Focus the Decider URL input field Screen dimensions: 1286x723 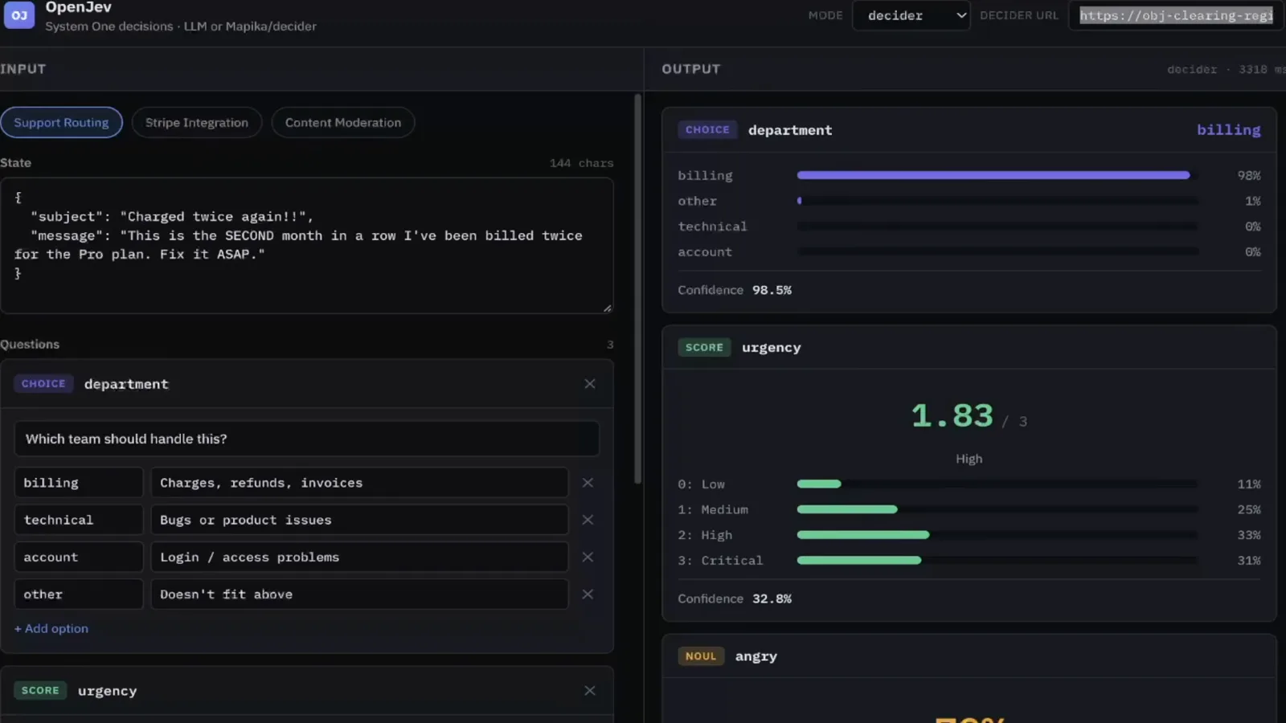click(1177, 15)
